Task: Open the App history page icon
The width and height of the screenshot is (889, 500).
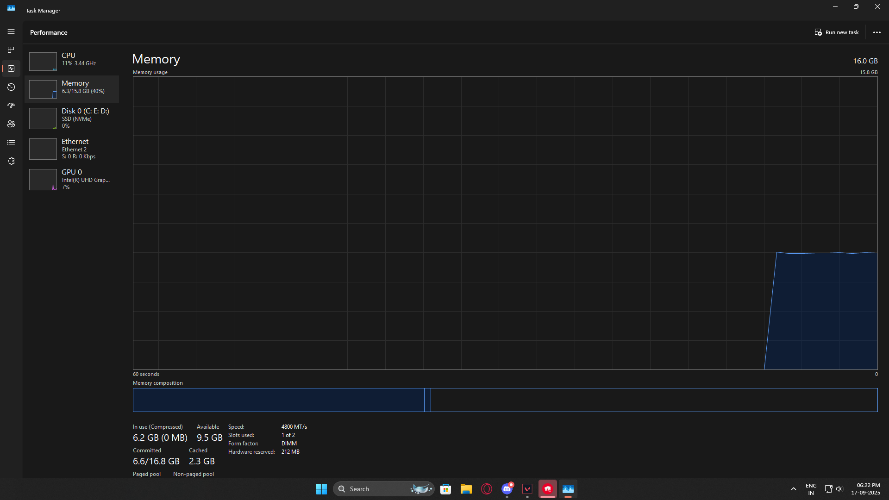Action: tap(11, 87)
